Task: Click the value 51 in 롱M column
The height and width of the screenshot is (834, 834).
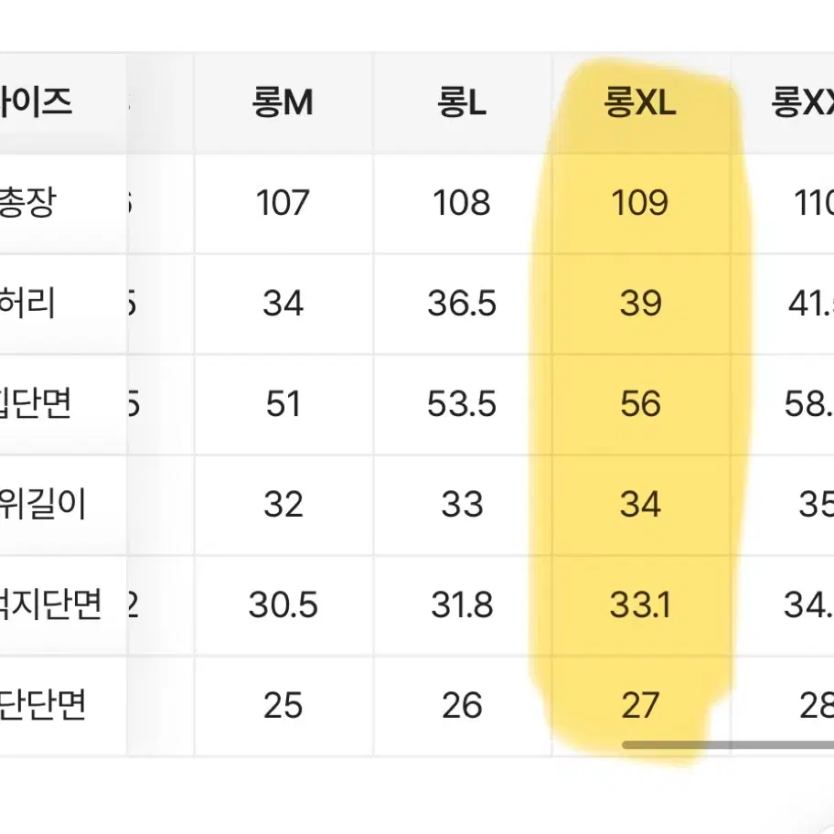Action: click(x=283, y=404)
